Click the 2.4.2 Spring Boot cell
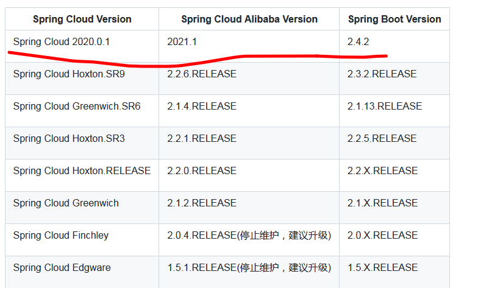 [358, 42]
